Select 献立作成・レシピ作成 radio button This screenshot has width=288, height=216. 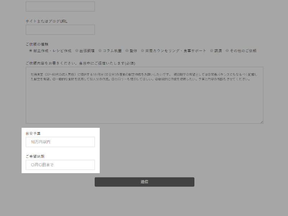31,50
